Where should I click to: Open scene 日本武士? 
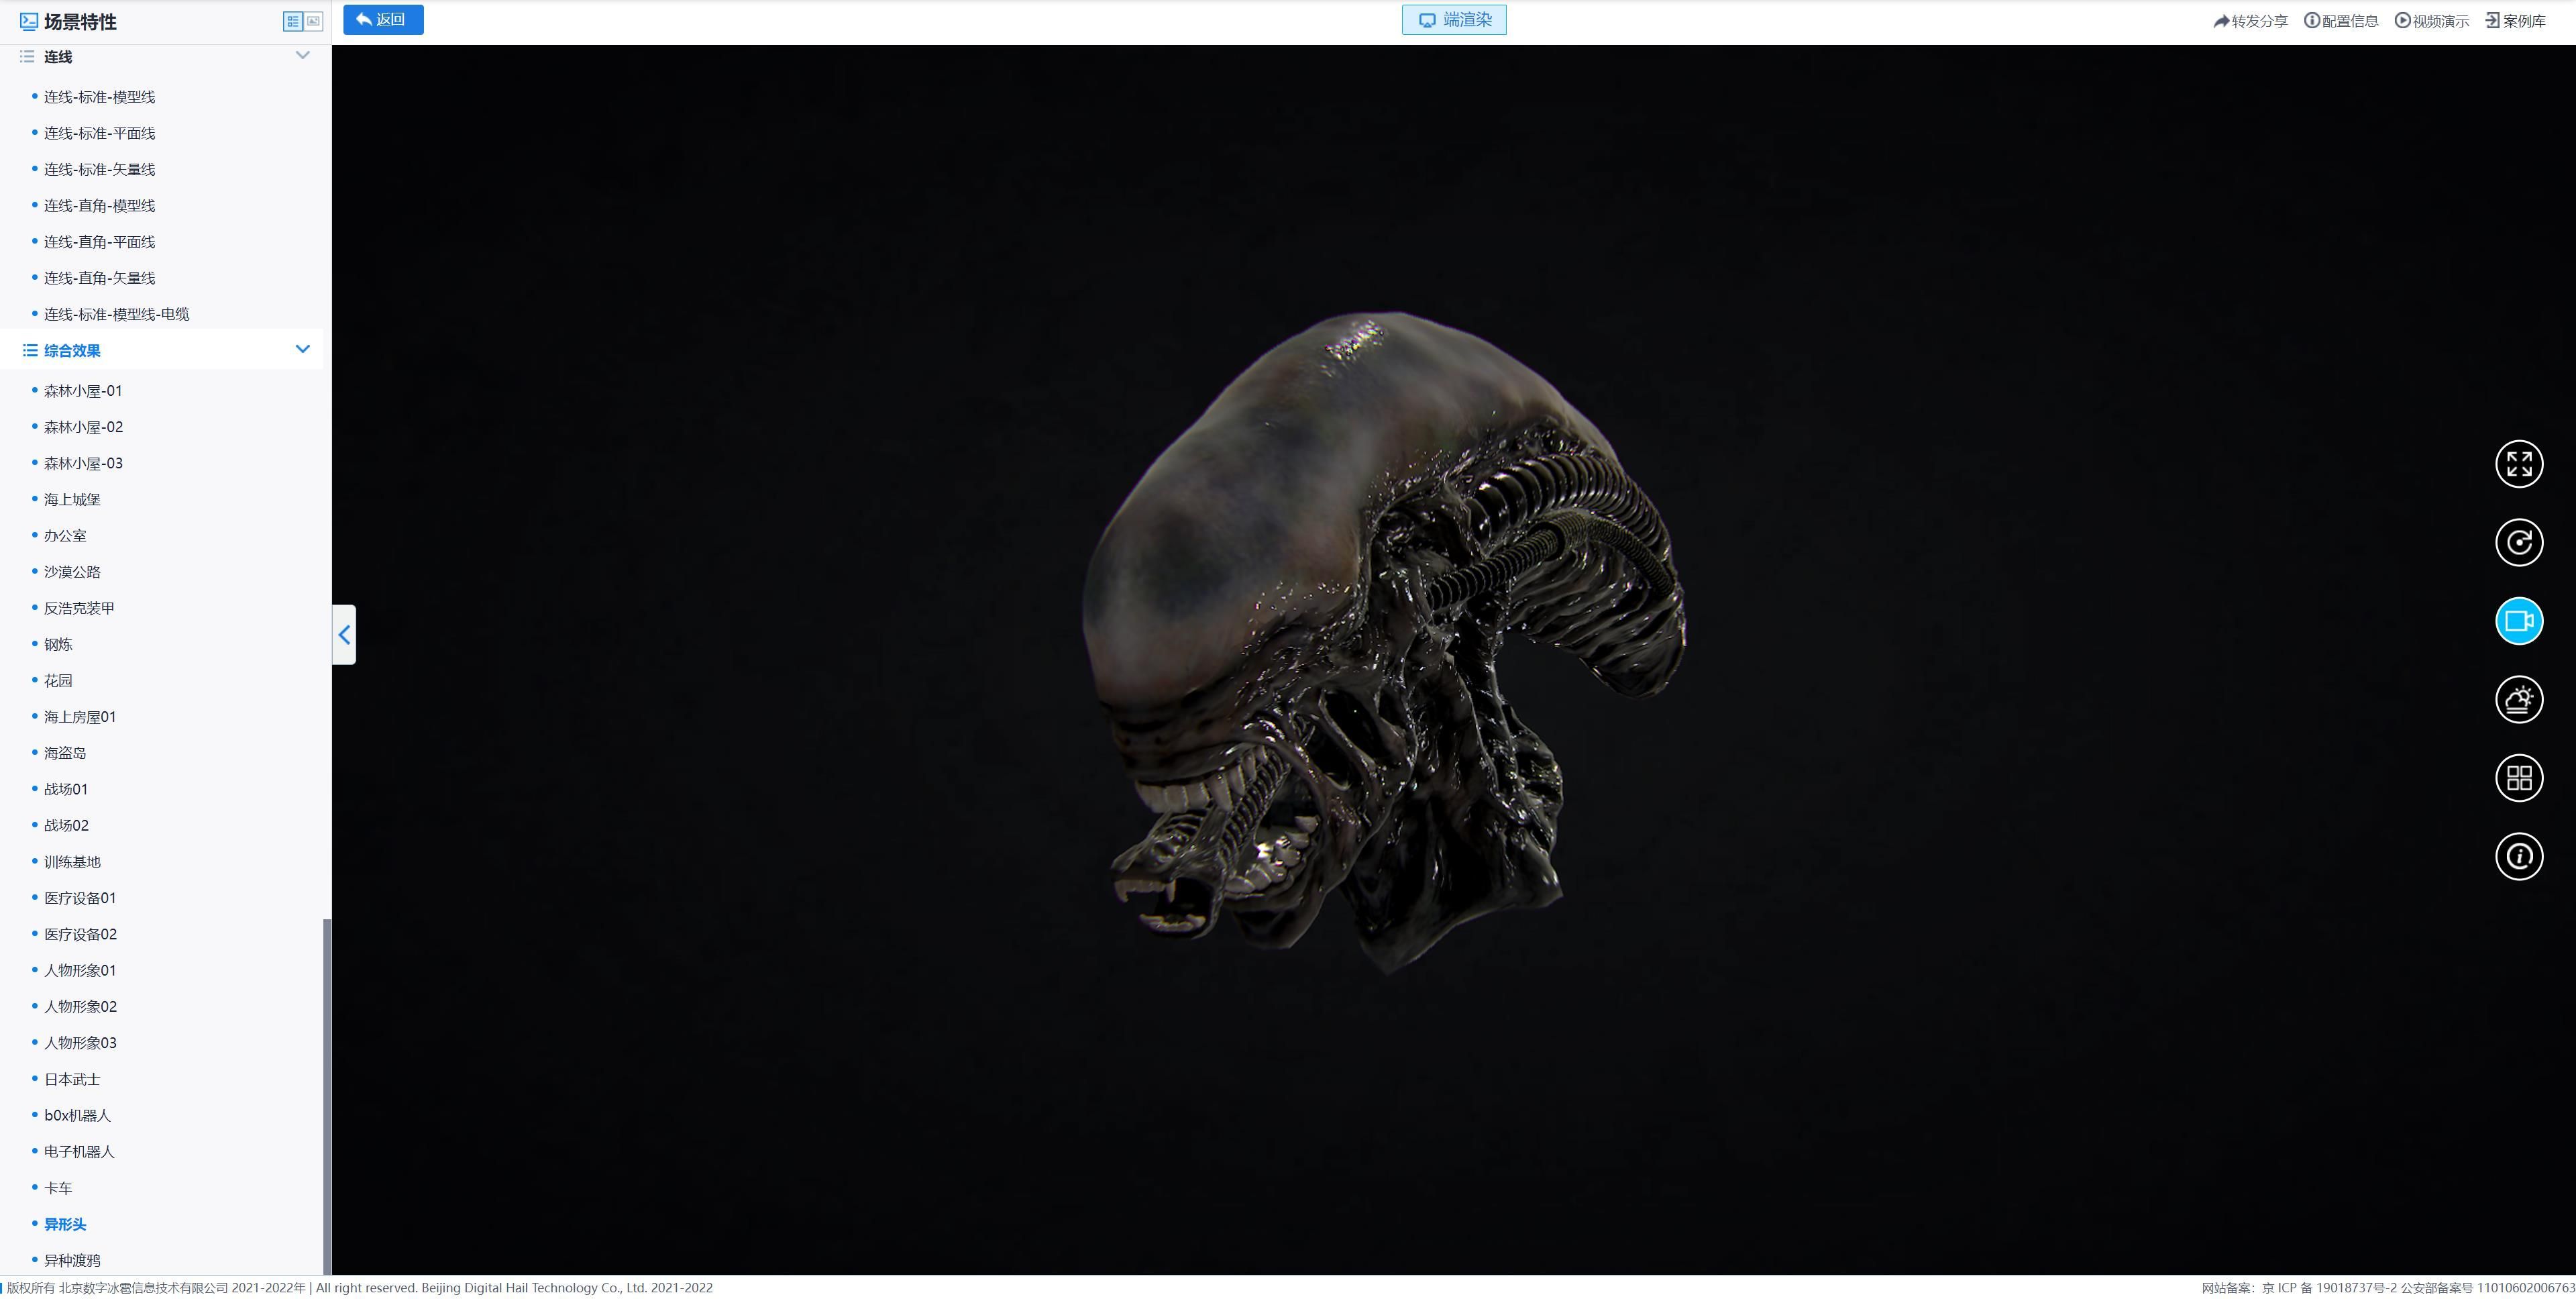72,1080
